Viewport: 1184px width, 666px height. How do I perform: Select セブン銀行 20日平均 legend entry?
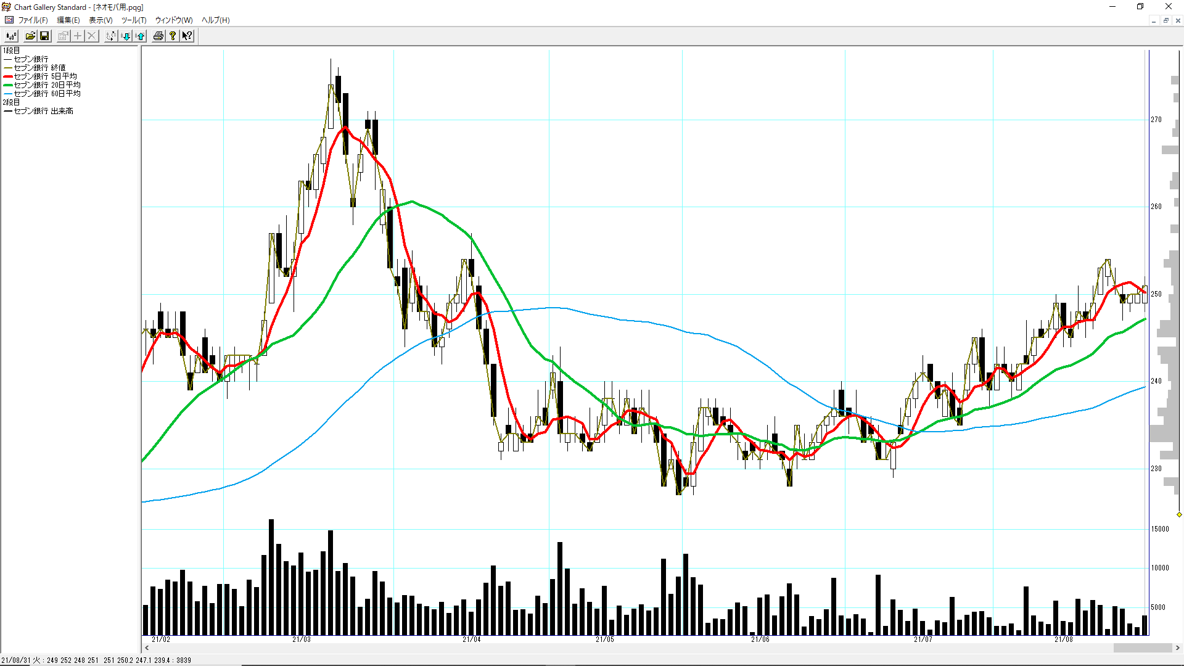coord(47,85)
